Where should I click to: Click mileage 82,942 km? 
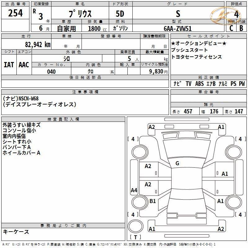tap(38, 45)
